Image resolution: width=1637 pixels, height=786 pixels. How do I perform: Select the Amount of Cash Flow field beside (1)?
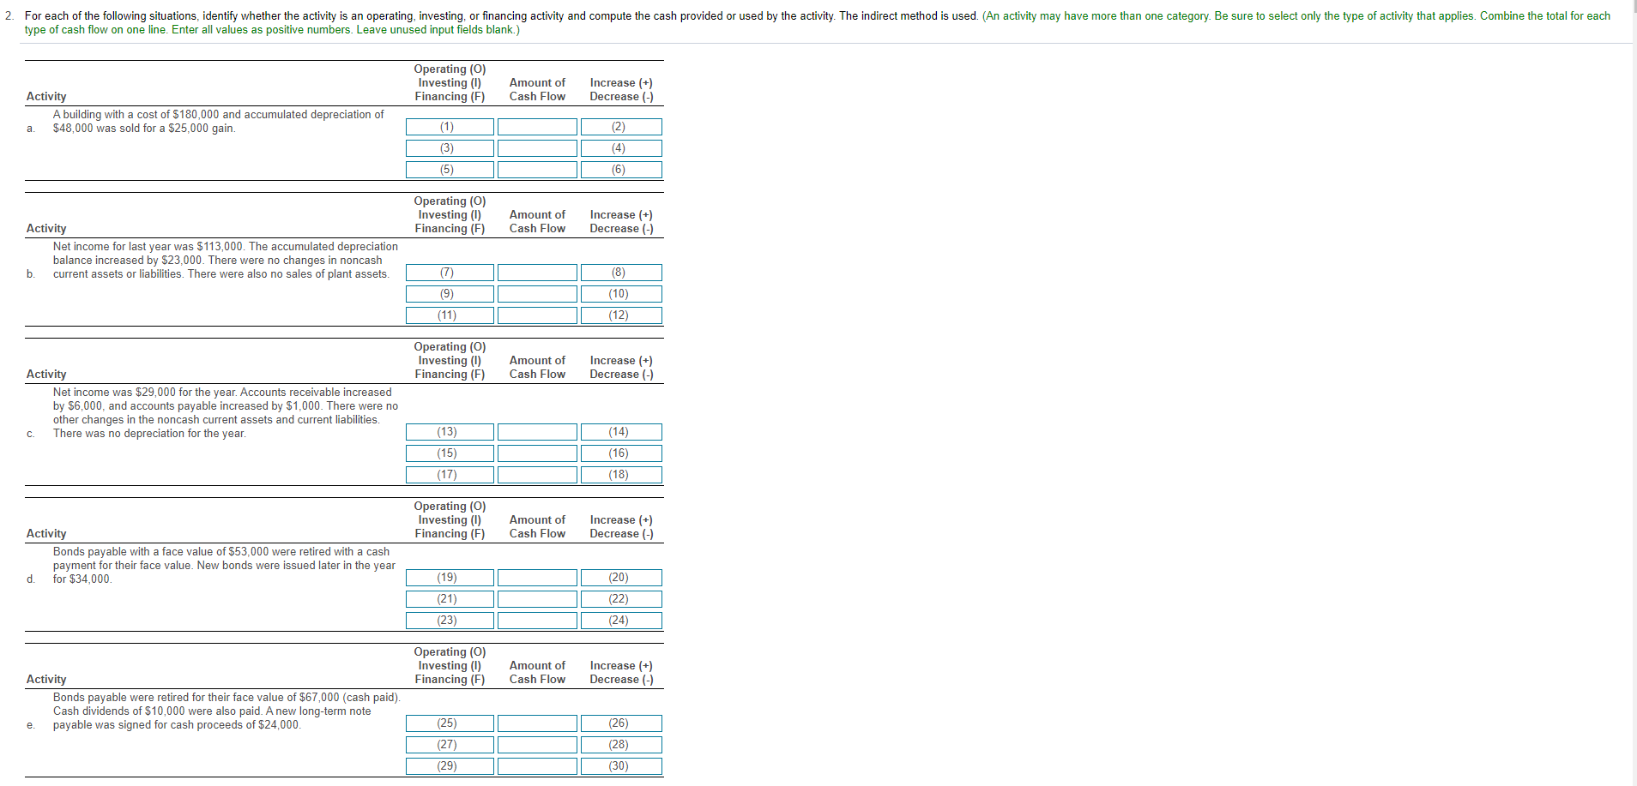537,126
